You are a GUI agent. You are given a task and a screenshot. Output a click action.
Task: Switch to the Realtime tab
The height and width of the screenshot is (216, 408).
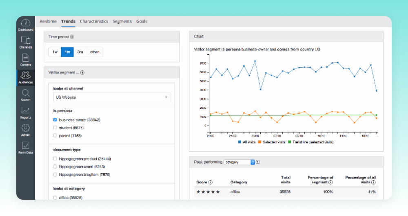pyautogui.click(x=48, y=21)
